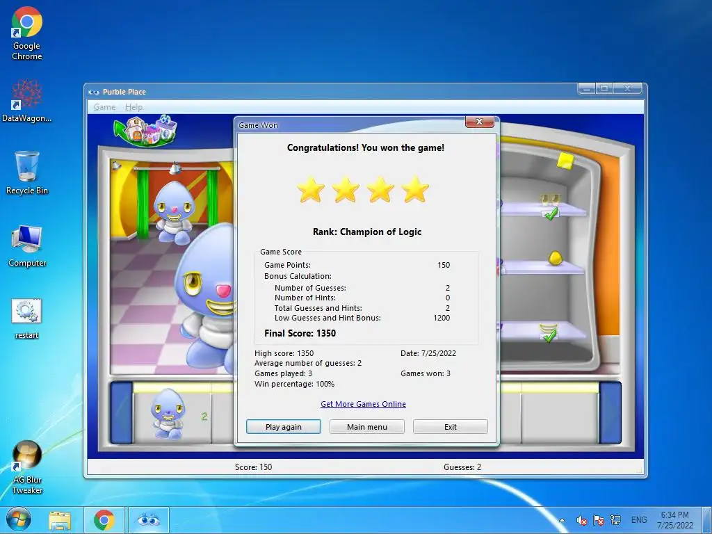This screenshot has height=534, width=712.
Task: Click the 'Score: 150' status bar text
Action: [253, 467]
